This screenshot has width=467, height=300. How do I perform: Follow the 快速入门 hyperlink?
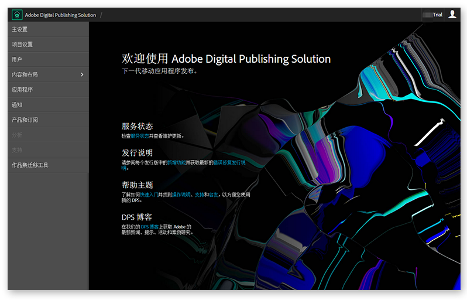pyautogui.click(x=149, y=195)
